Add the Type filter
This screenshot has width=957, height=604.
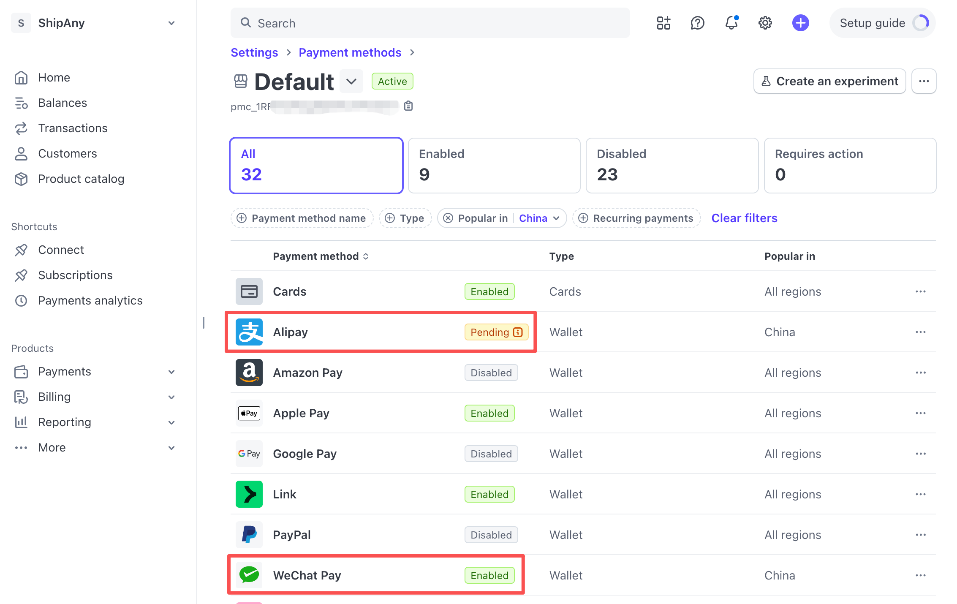pyautogui.click(x=405, y=218)
